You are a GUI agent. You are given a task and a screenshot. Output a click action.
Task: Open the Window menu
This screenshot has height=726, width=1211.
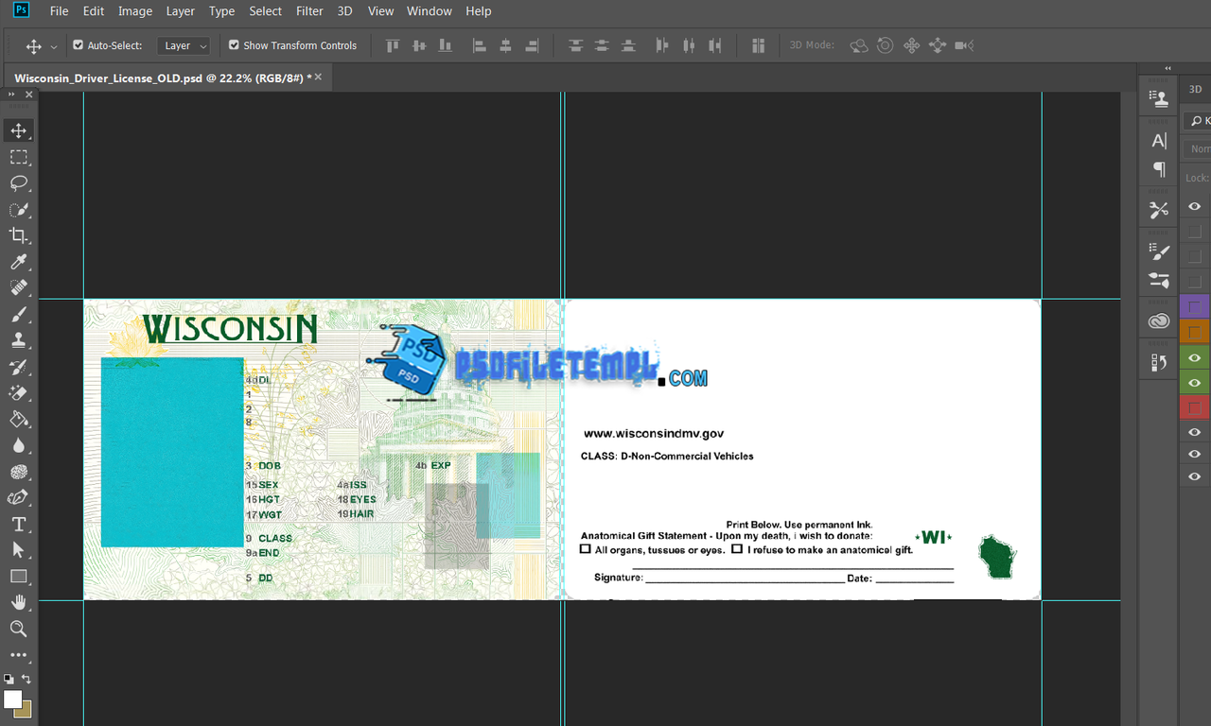[430, 11]
